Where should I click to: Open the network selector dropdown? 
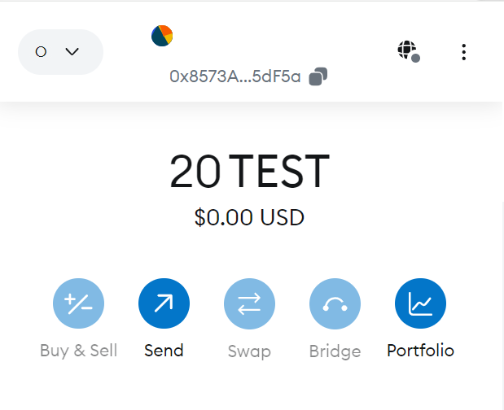point(60,52)
